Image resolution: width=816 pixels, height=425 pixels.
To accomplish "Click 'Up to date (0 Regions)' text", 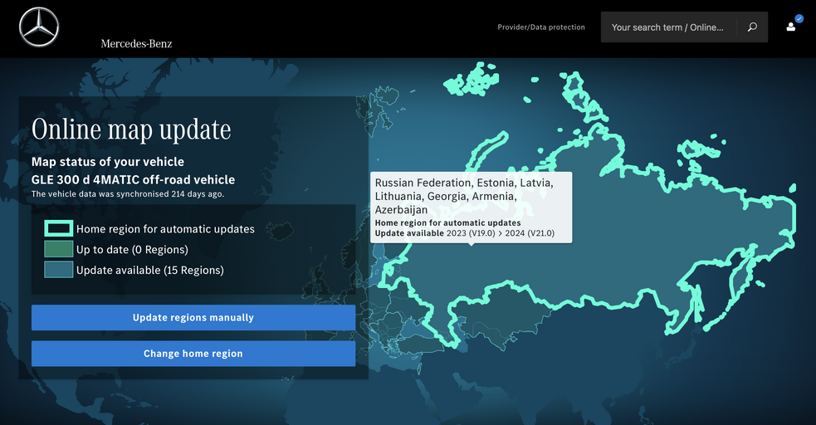I will click(132, 250).
